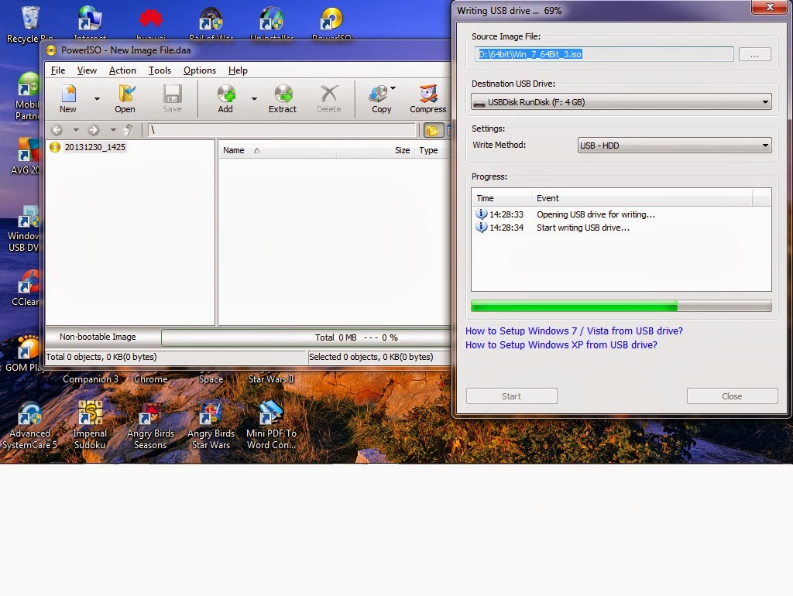This screenshot has width=793, height=596.
Task: Sort by the Type column header
Action: point(432,151)
